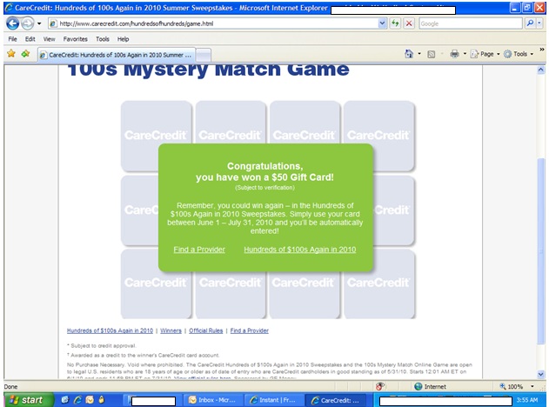Open the Page dropdown menu
The height and width of the screenshot is (407, 549).
click(486, 54)
